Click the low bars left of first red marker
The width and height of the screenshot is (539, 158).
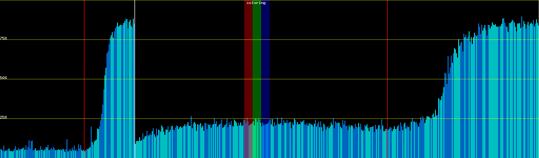click(x=39, y=154)
